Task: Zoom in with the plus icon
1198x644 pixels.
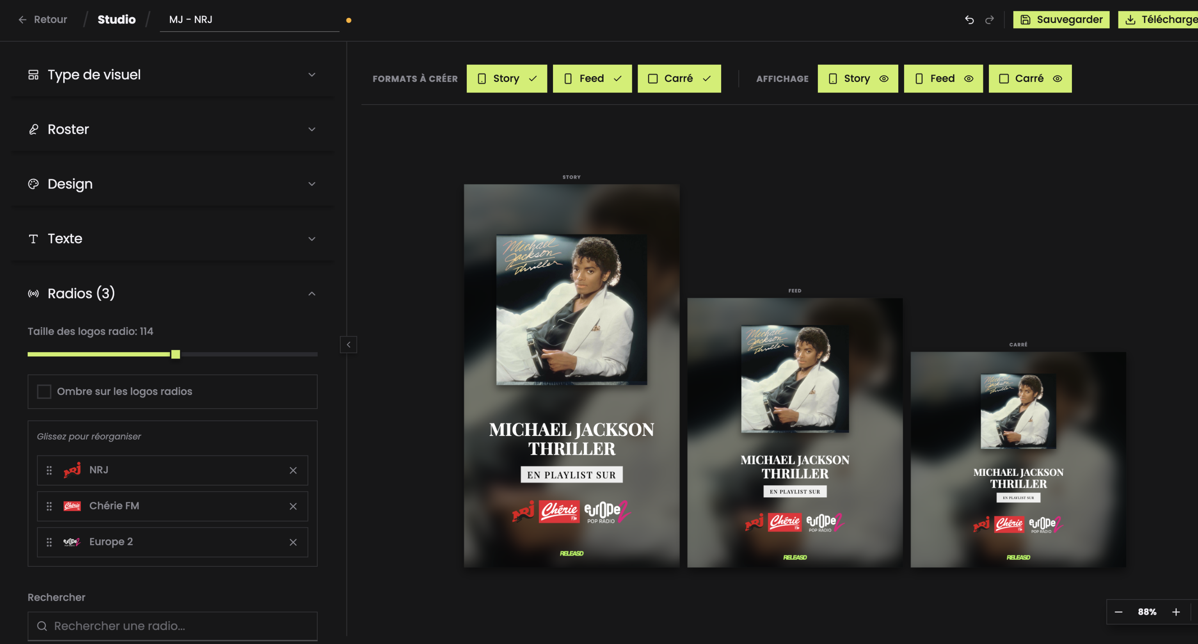Action: coord(1176,612)
